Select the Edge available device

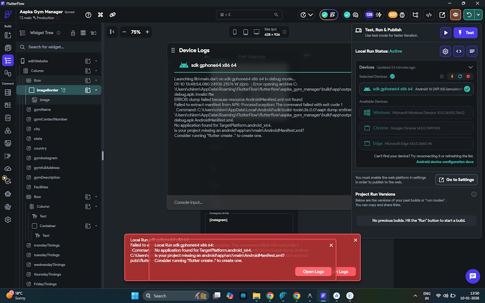[416, 144]
